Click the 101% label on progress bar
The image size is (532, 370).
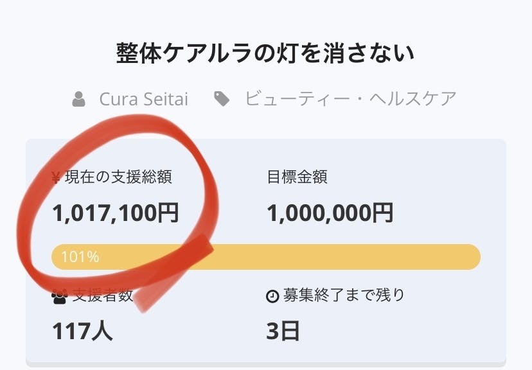coord(80,258)
